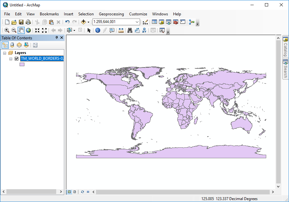This screenshot has height=202, width=289.
Task: Activate the Zoom In tool
Action: point(7,30)
